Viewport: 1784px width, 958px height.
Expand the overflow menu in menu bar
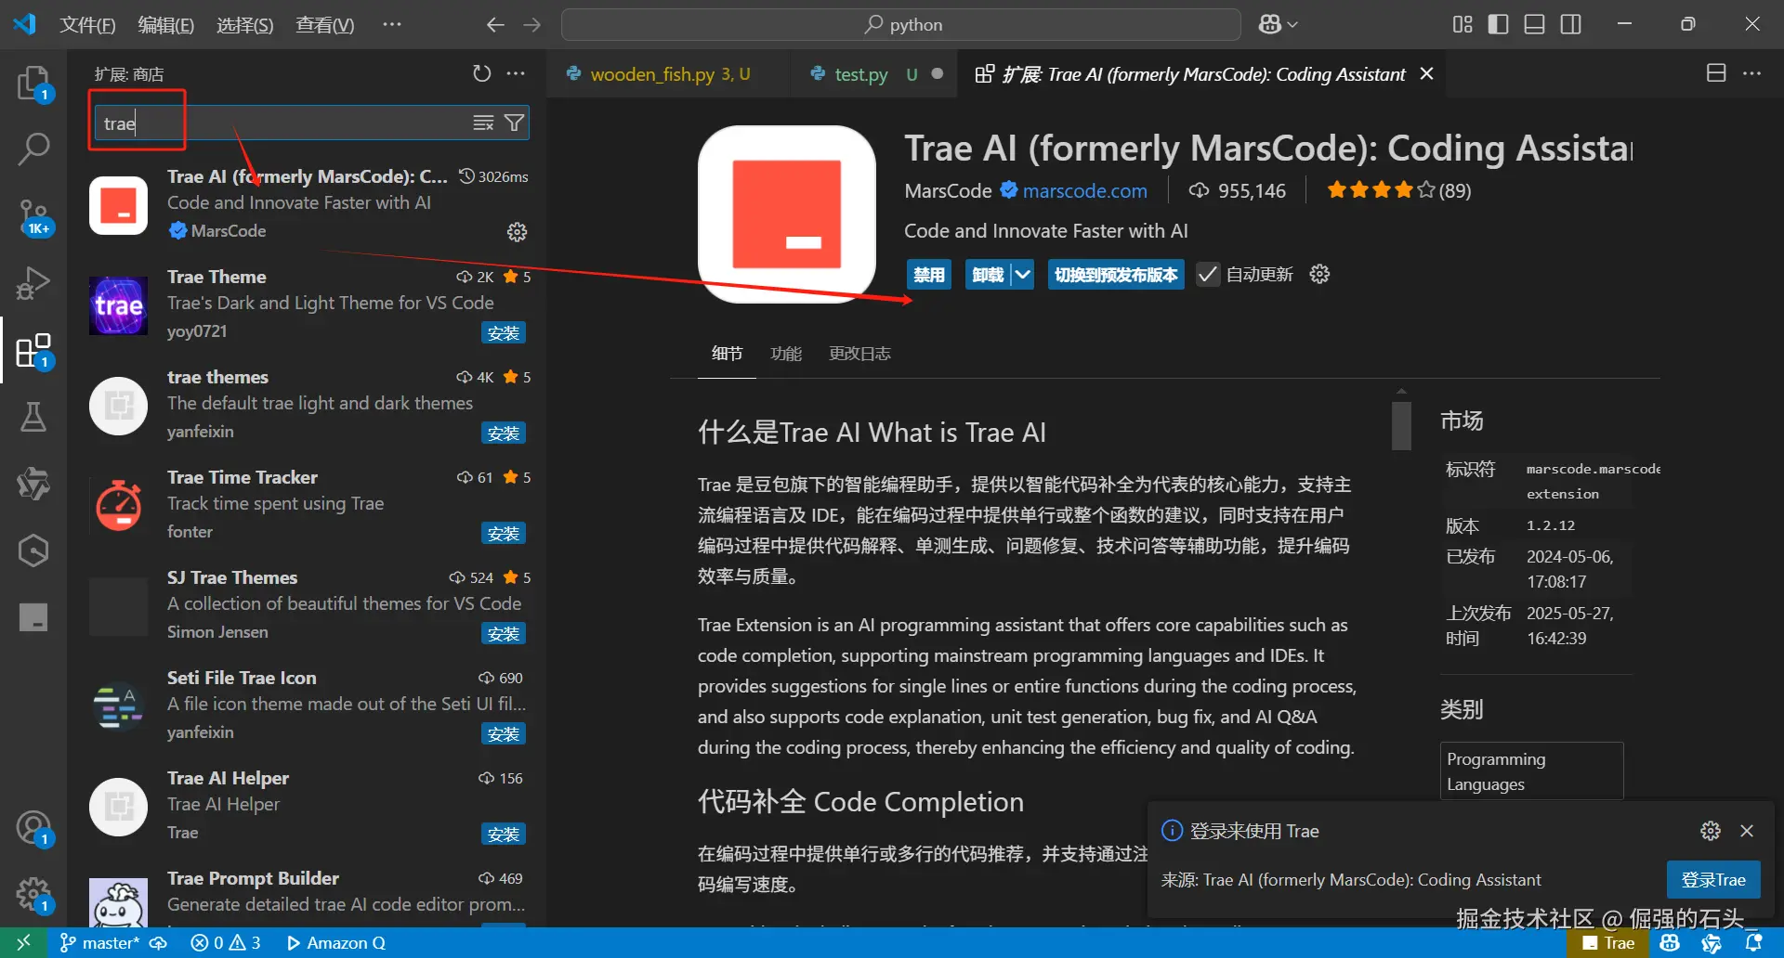coord(392,25)
